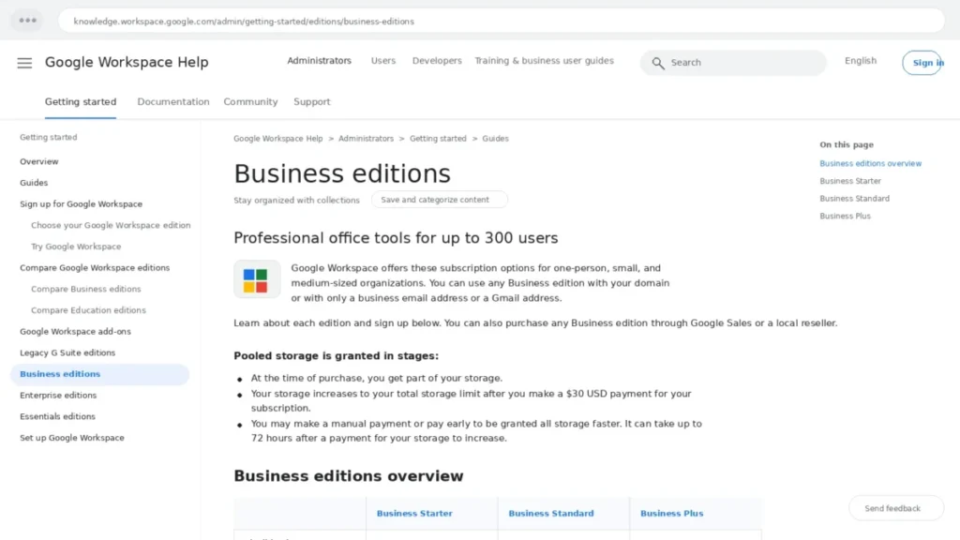Image resolution: width=960 pixels, height=540 pixels.
Task: Click the 'Business editions overview' heading
Action: point(349,475)
